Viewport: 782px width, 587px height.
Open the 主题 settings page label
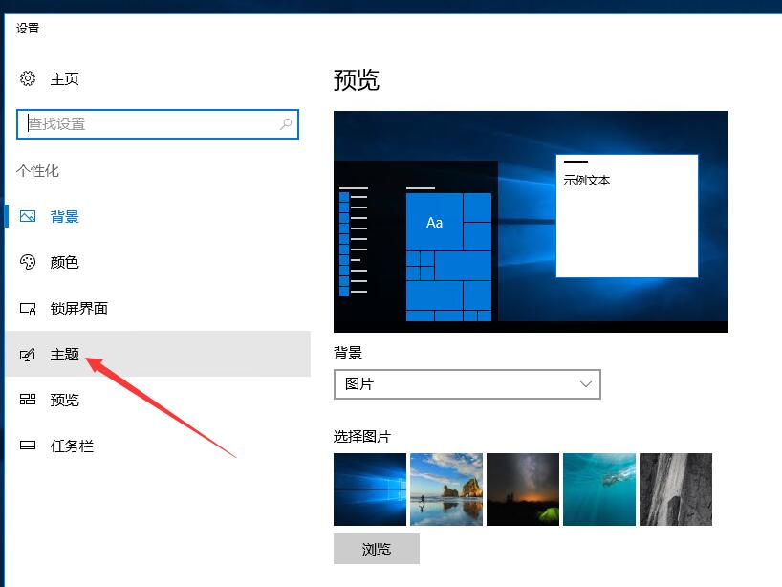tap(65, 355)
